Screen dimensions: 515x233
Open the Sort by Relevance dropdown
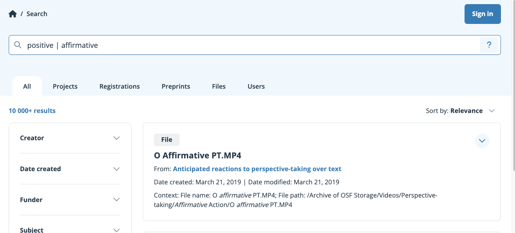460,111
